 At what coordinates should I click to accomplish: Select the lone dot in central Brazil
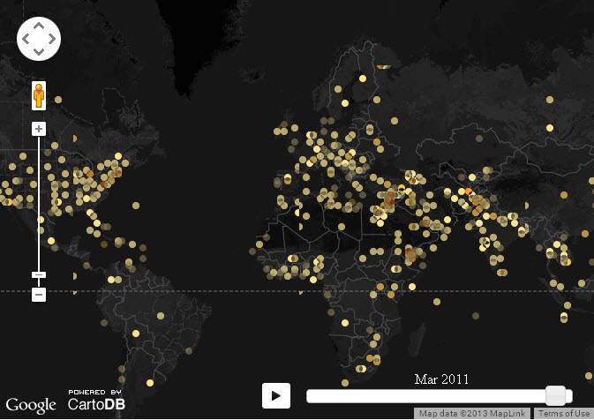point(161,314)
